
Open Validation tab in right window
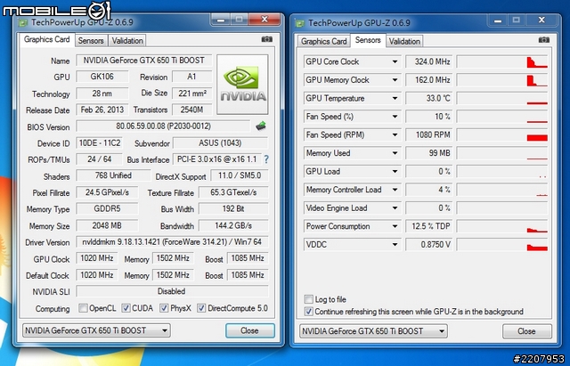click(404, 42)
